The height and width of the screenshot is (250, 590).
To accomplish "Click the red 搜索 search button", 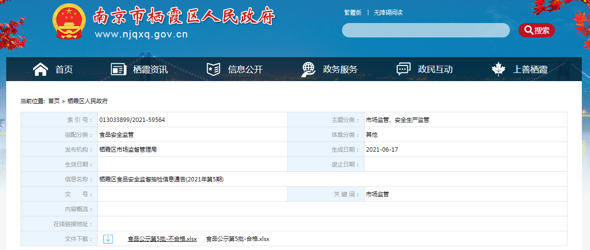I will tap(537, 30).
